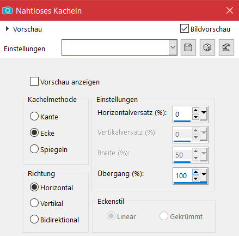Click the randomize parameters dice icon
239x236 pixels.
pos(207,47)
